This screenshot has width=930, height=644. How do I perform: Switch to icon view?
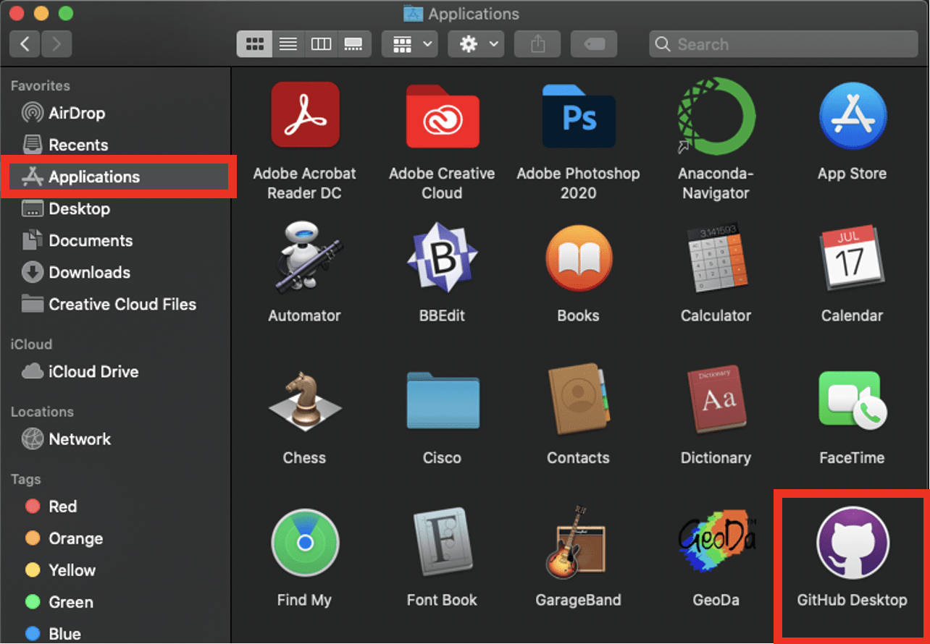point(254,44)
